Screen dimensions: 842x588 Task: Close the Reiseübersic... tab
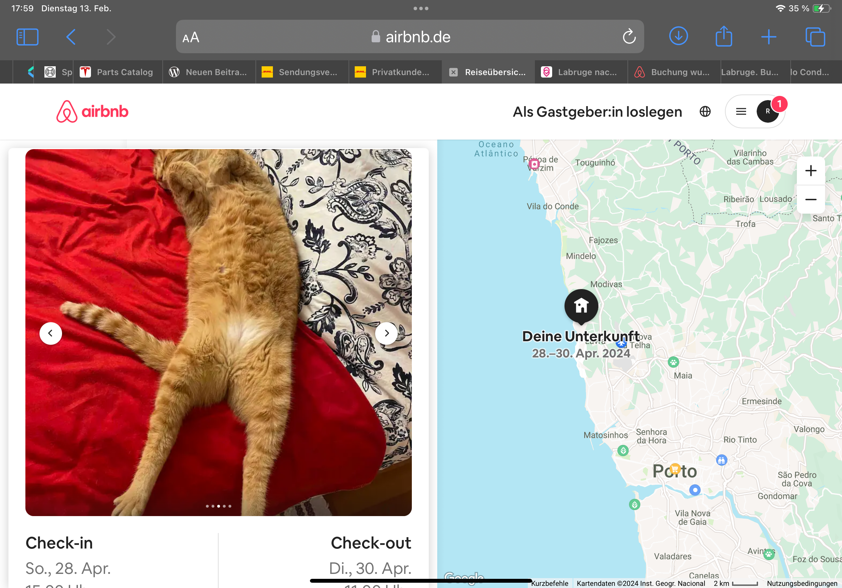453,72
